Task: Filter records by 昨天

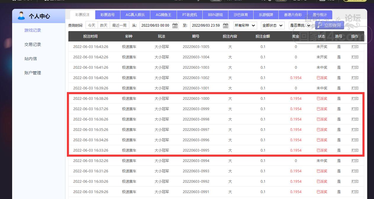Action: coord(104,25)
